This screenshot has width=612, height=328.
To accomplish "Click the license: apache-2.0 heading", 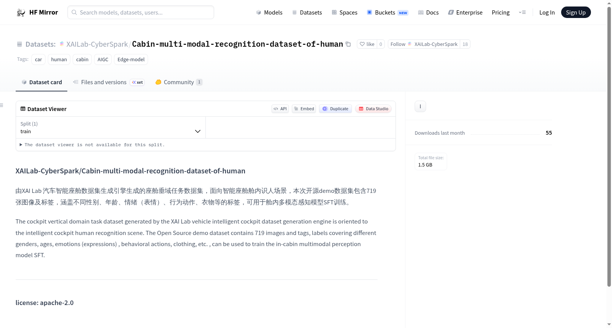I will pyautogui.click(x=44, y=303).
